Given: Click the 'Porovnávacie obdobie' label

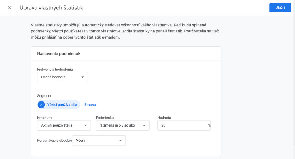Looking at the screenshot, I should 54,141.
